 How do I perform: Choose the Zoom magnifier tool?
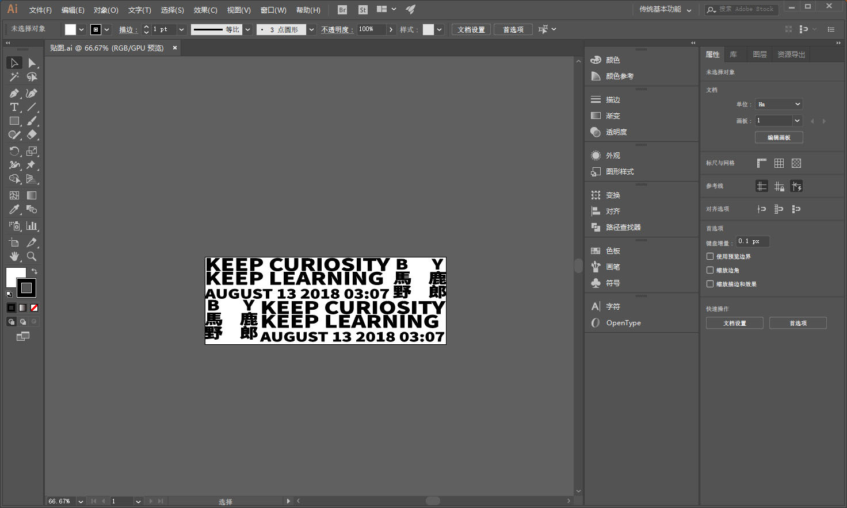(32, 256)
